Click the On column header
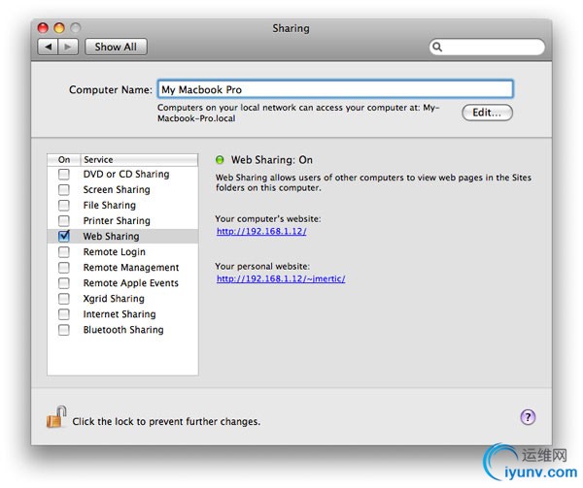Screen dimensions: 583x488 63,159
